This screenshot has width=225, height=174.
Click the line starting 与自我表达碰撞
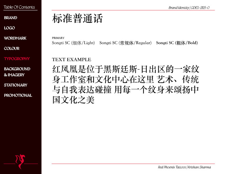click(125, 90)
